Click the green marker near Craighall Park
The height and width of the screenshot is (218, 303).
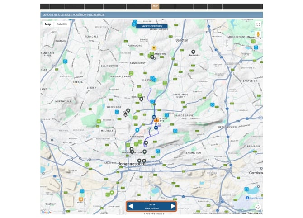pyautogui.click(x=131, y=73)
